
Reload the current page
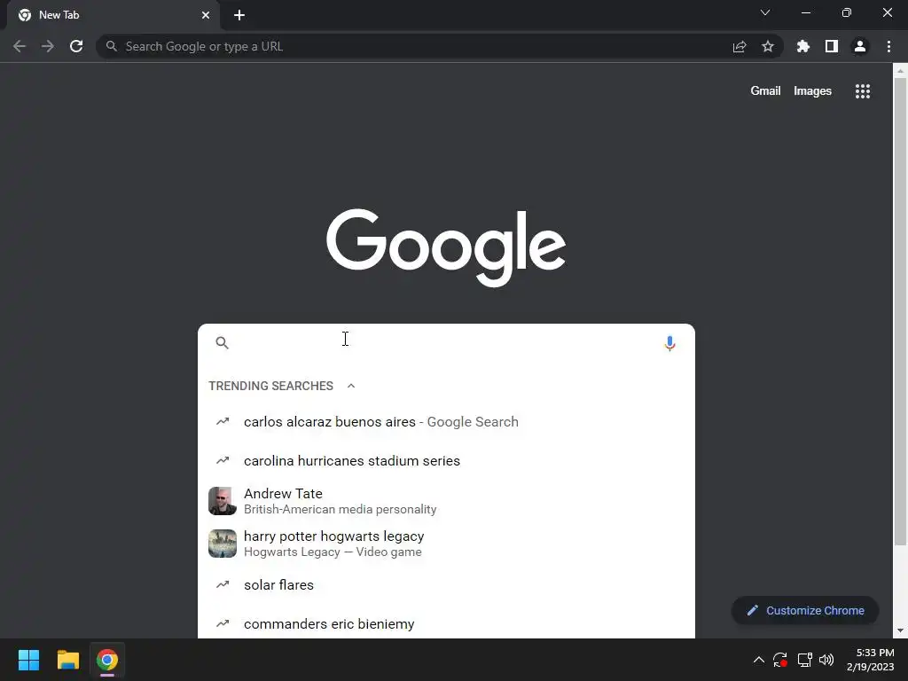click(76, 46)
